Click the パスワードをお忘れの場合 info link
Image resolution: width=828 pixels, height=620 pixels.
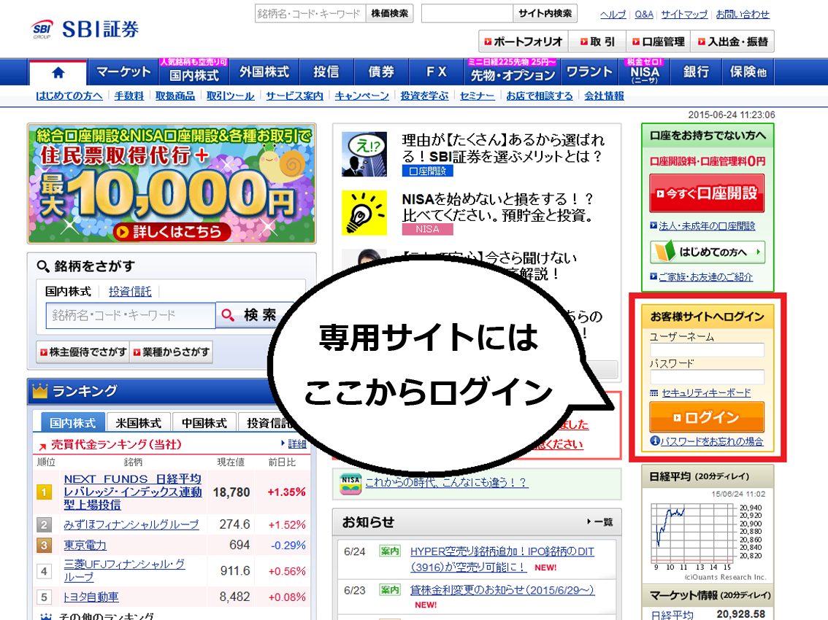(x=707, y=441)
